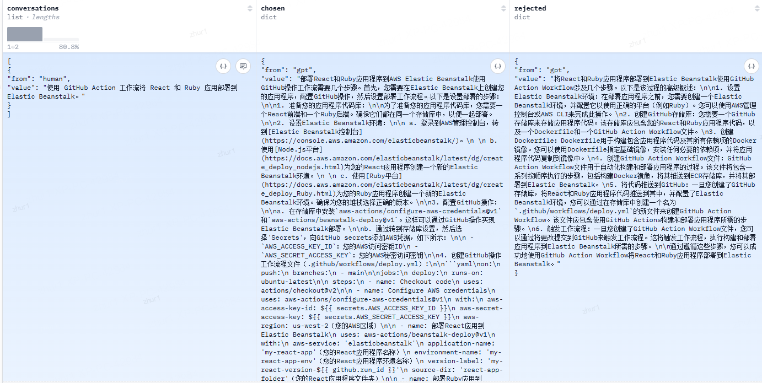Sort by the conversations column arrows
This screenshot has height=383, width=762.
pos(250,8)
